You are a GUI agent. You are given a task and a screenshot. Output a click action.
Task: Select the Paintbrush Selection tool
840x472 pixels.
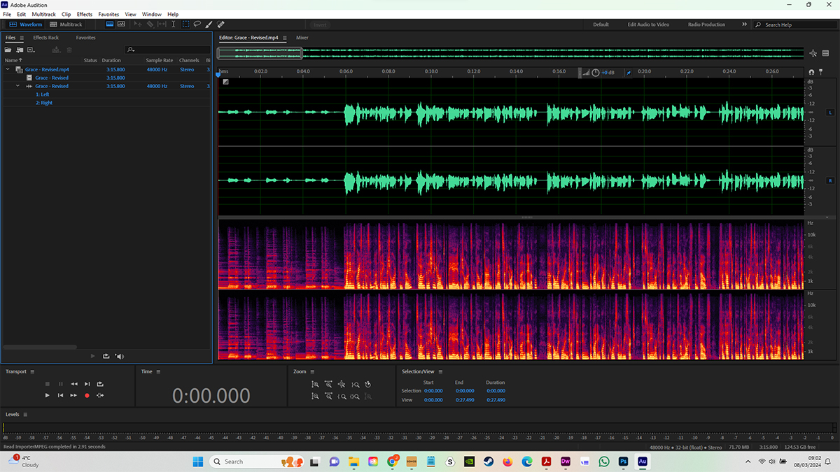[x=209, y=24]
